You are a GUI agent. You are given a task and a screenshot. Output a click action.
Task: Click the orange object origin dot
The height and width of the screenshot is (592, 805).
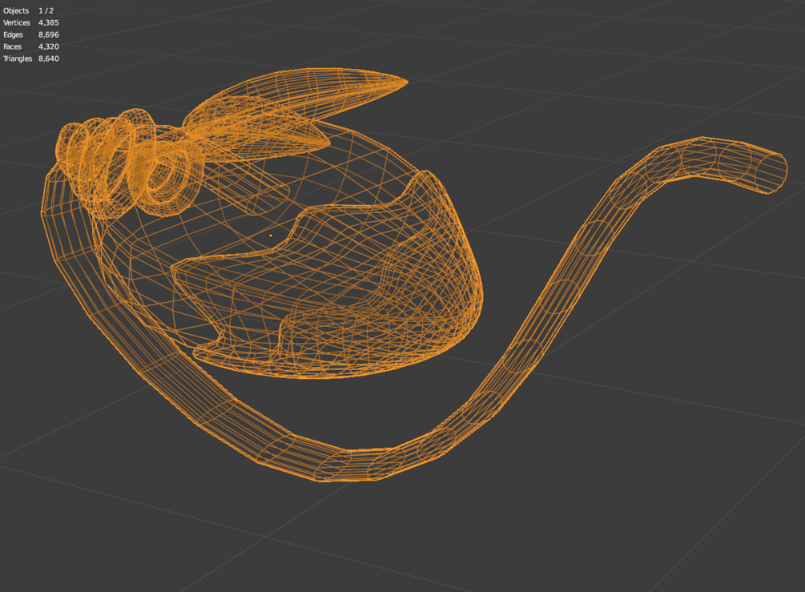[x=271, y=236]
